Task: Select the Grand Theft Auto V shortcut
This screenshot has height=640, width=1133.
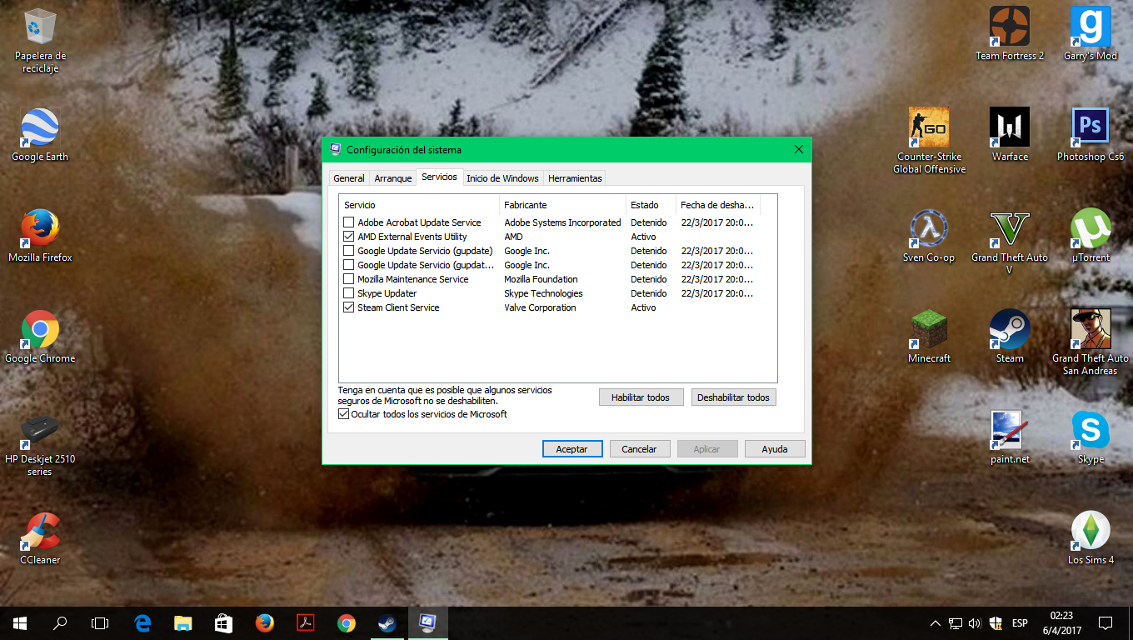Action: [x=1010, y=242]
